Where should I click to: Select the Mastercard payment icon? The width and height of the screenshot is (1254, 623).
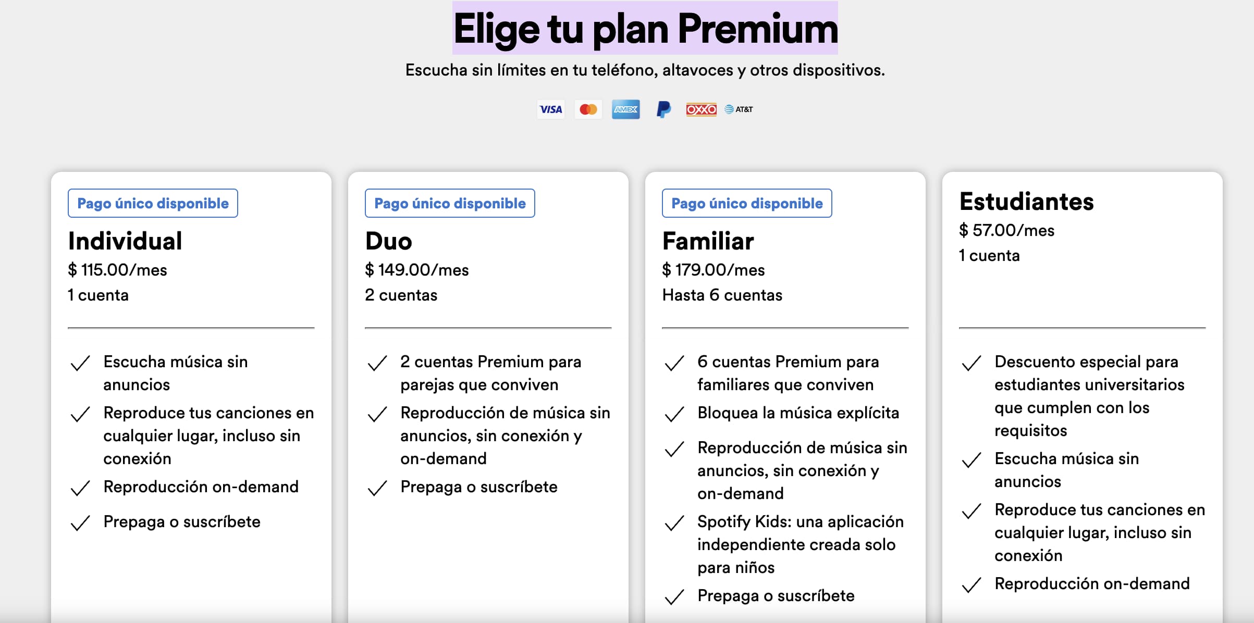(588, 109)
